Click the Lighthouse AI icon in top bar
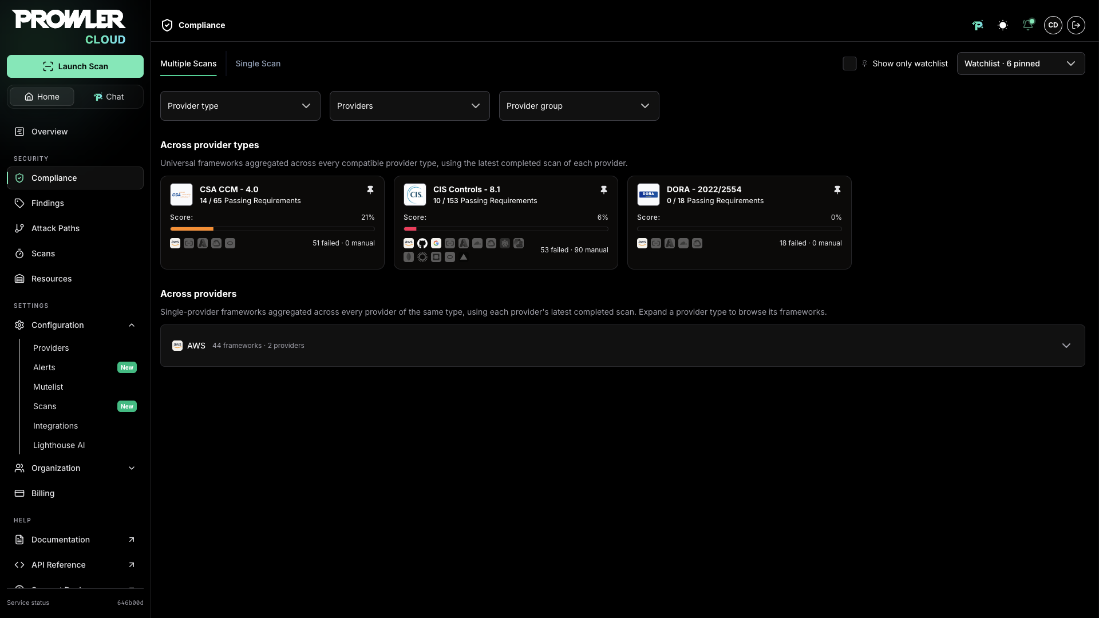This screenshot has height=618, width=1099. (978, 25)
